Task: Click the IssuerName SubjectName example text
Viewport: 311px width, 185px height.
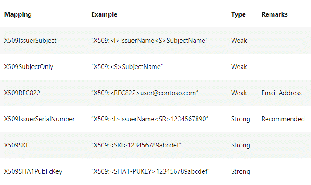Action: point(149,41)
